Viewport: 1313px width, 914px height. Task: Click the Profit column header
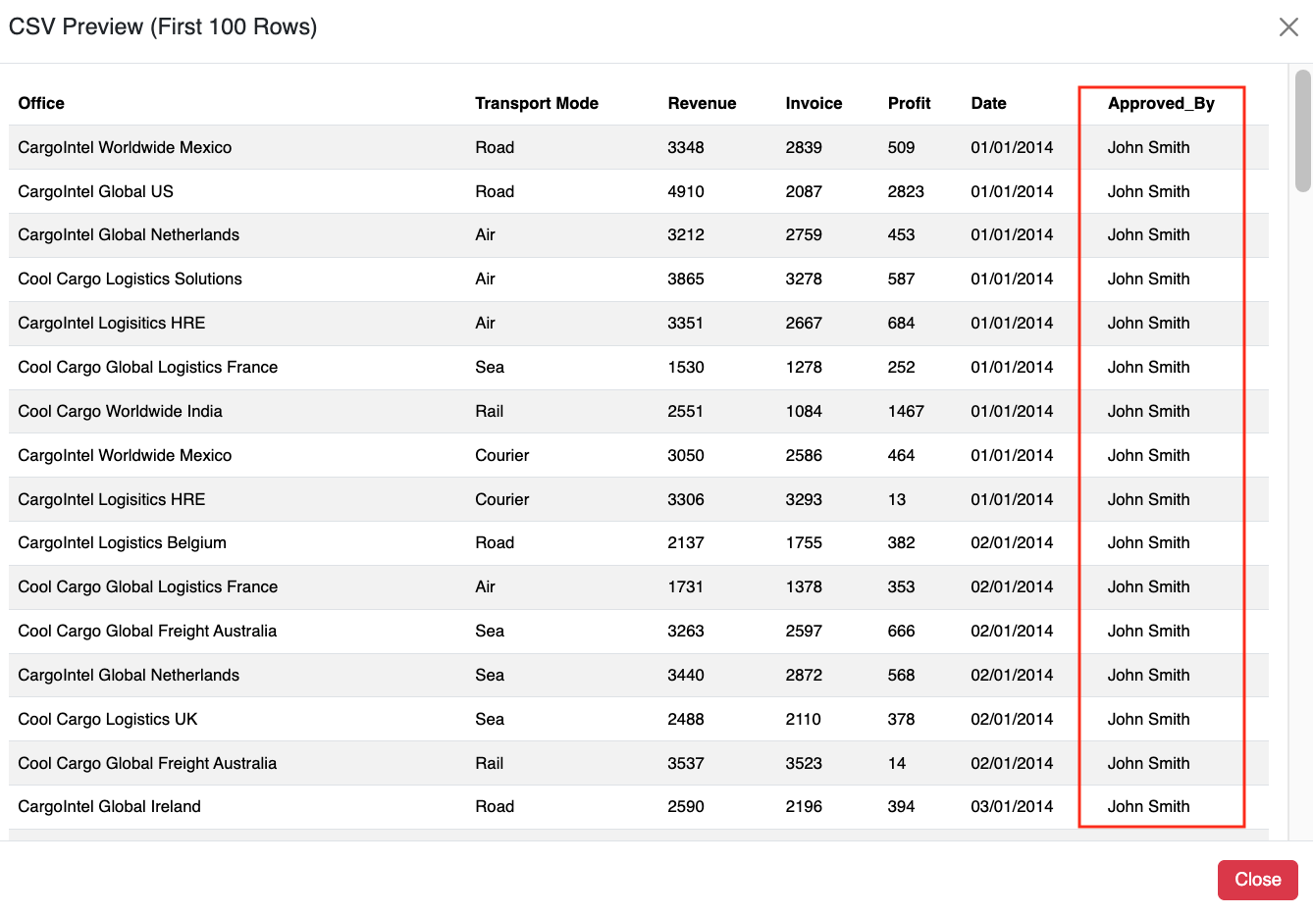pos(909,103)
